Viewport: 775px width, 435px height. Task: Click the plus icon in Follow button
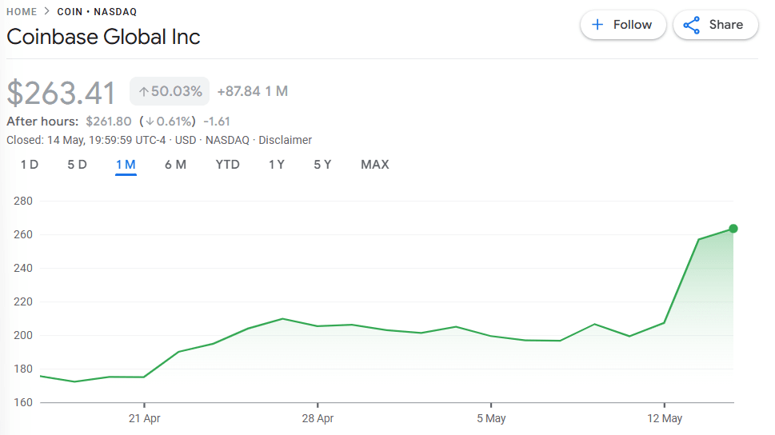597,25
